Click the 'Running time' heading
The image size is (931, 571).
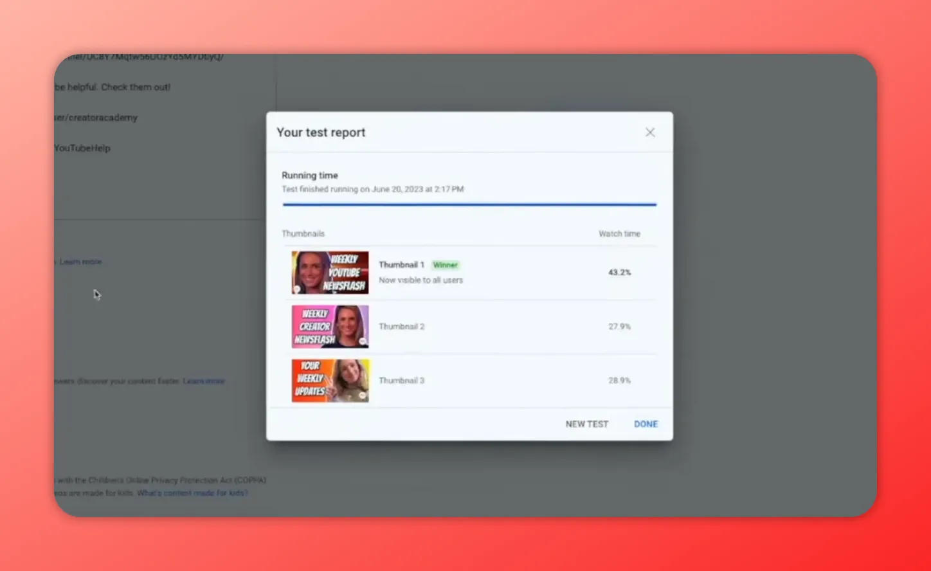pos(309,176)
